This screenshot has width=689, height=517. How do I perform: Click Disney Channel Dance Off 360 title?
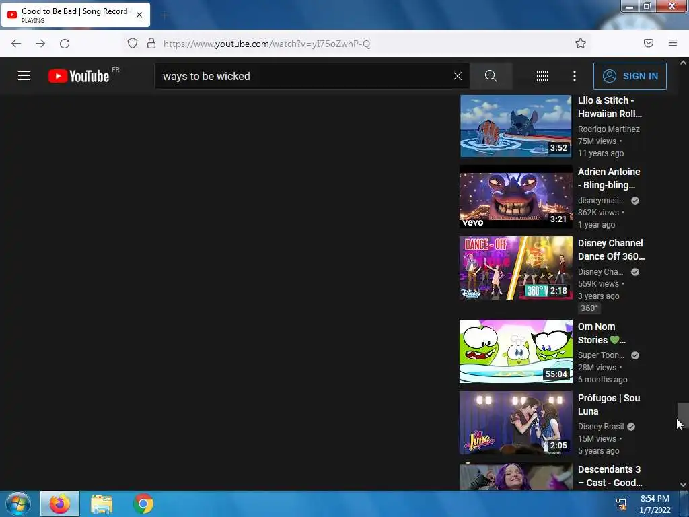click(x=611, y=250)
